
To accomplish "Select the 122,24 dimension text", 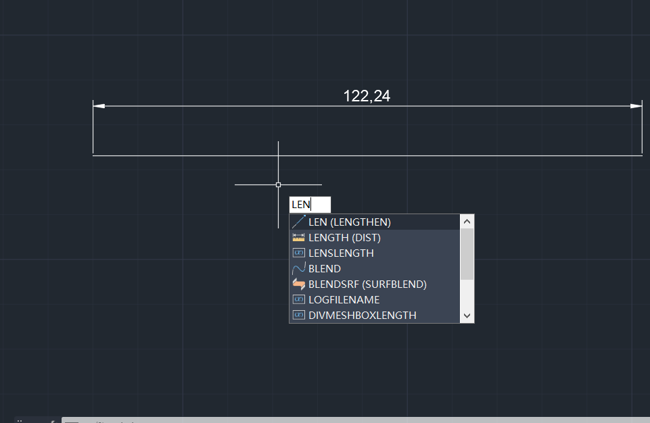I will click(x=367, y=96).
